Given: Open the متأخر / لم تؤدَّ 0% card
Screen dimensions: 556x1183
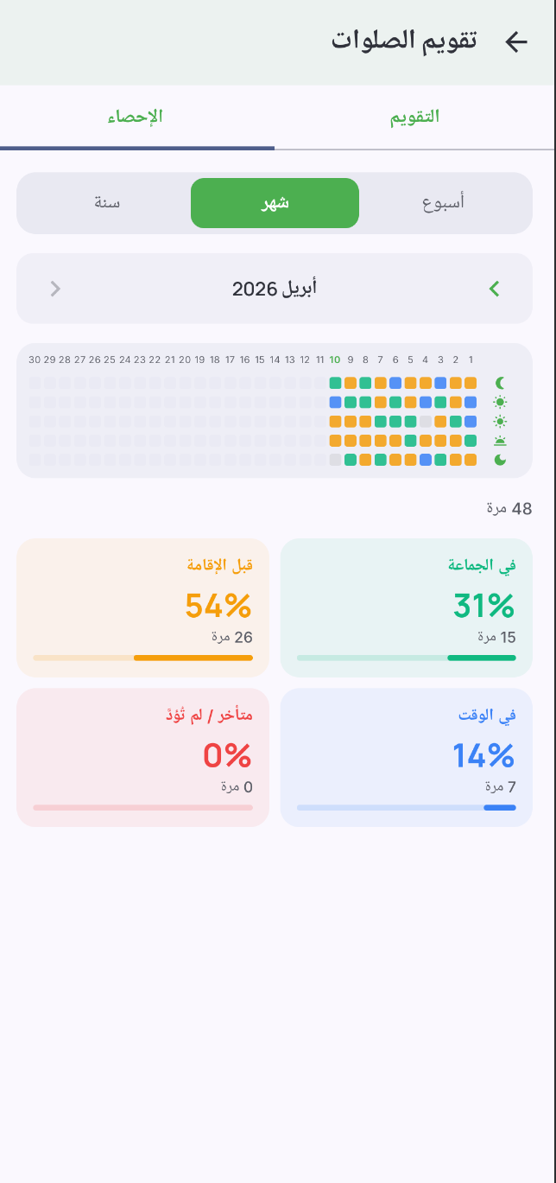Looking at the screenshot, I should (x=143, y=757).
